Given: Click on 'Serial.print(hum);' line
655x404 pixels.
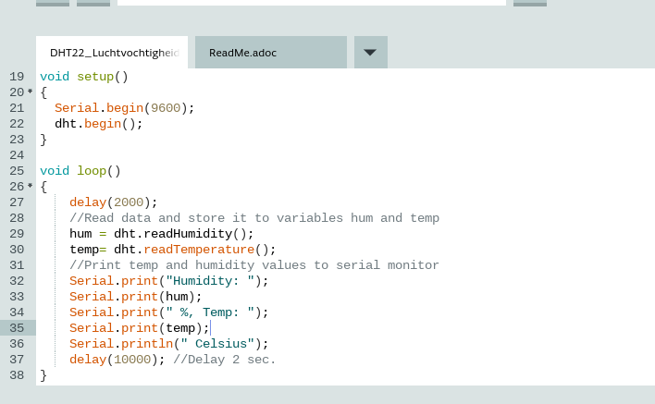Looking at the screenshot, I should (136, 297).
